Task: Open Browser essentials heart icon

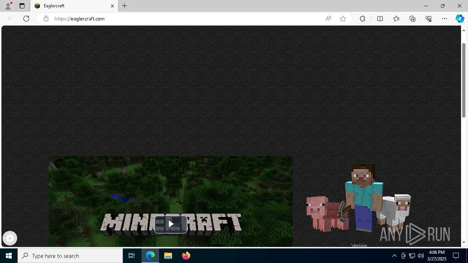Action: [x=429, y=19]
